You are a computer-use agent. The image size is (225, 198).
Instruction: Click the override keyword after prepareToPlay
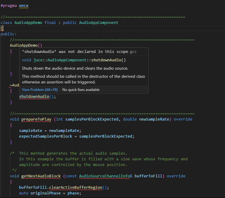coord(183,119)
